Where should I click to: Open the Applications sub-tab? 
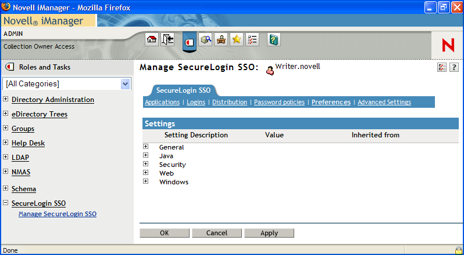click(162, 102)
